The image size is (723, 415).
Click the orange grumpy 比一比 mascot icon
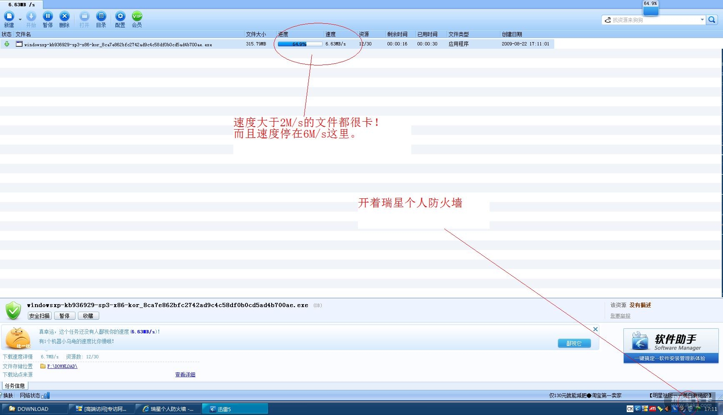[x=18, y=338]
